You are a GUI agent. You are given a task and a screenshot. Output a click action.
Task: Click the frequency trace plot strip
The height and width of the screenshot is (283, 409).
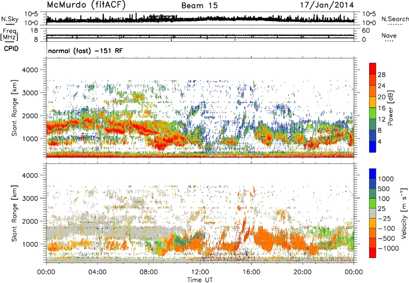(x=200, y=35)
